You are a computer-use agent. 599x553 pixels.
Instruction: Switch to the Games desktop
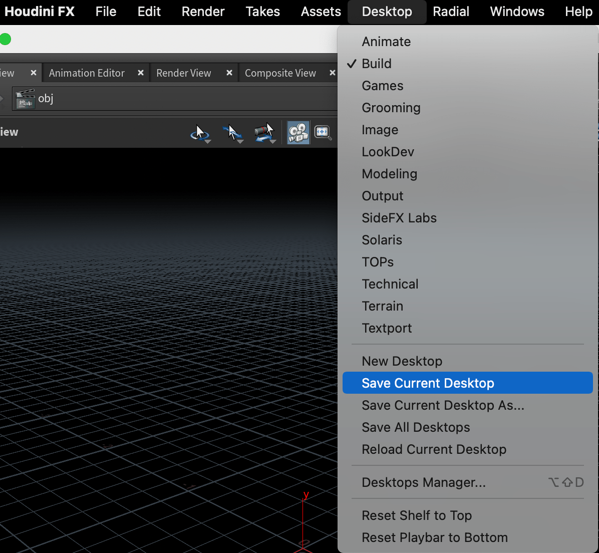click(468, 86)
